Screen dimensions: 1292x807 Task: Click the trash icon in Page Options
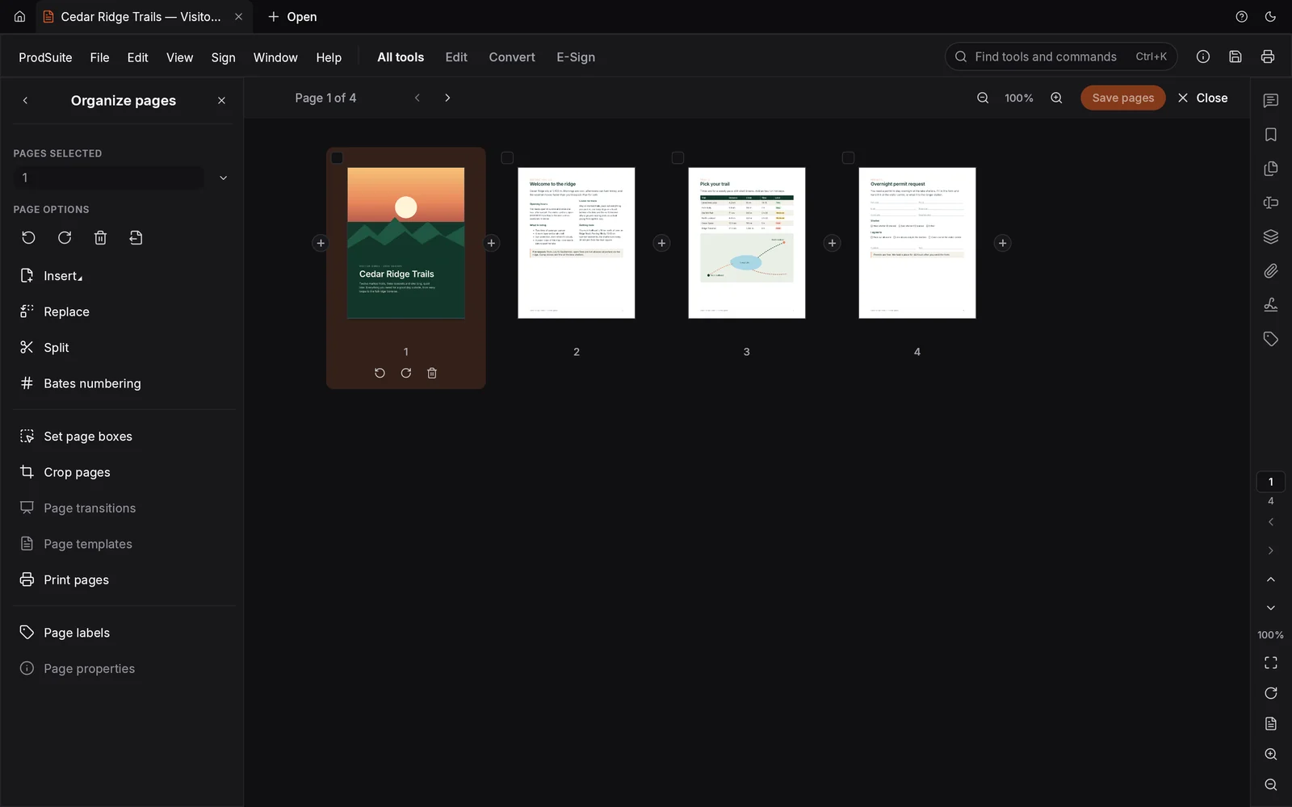coord(100,237)
